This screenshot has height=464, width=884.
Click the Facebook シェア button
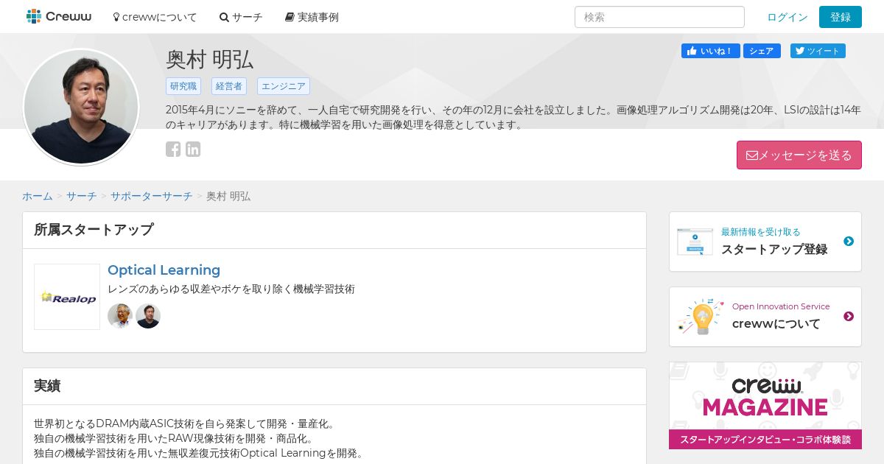click(762, 51)
